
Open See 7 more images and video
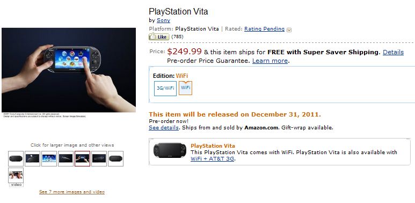pyautogui.click(x=72, y=192)
